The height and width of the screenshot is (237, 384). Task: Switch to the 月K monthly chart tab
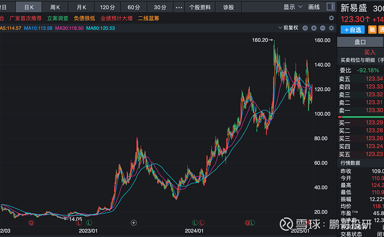pos(81,7)
